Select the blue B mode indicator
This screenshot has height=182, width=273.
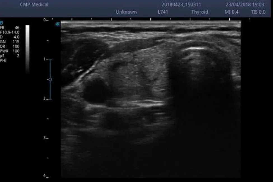1,23
